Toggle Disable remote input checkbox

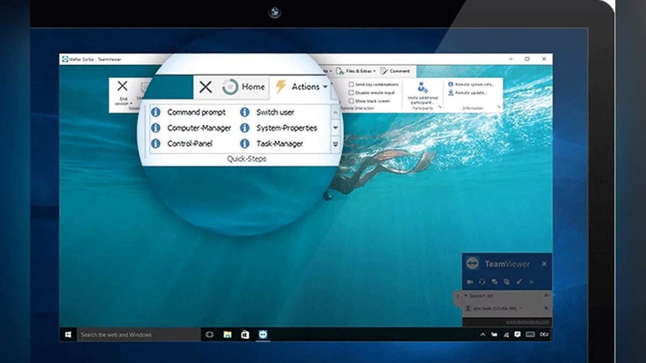click(351, 92)
